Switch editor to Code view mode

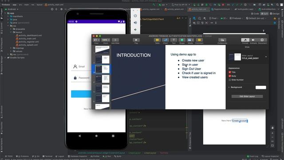click(255, 14)
